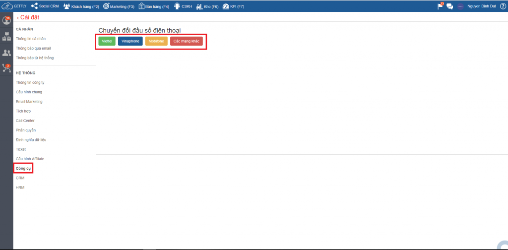
Task: Open the Kho (F6) menu
Action: (207, 6)
